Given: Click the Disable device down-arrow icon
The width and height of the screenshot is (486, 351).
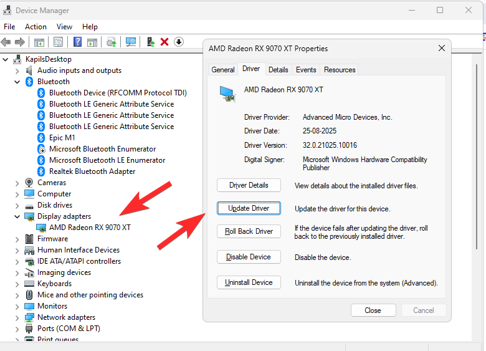Looking at the screenshot, I should [179, 42].
